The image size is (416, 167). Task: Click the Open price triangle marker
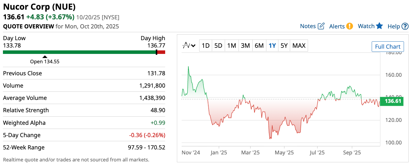click(x=45, y=57)
